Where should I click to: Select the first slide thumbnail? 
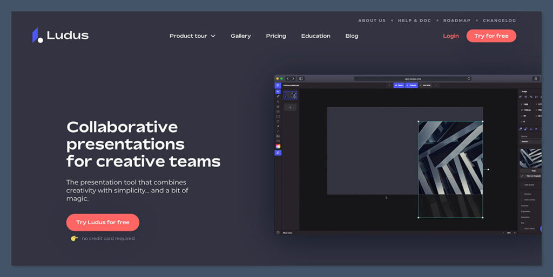click(290, 95)
